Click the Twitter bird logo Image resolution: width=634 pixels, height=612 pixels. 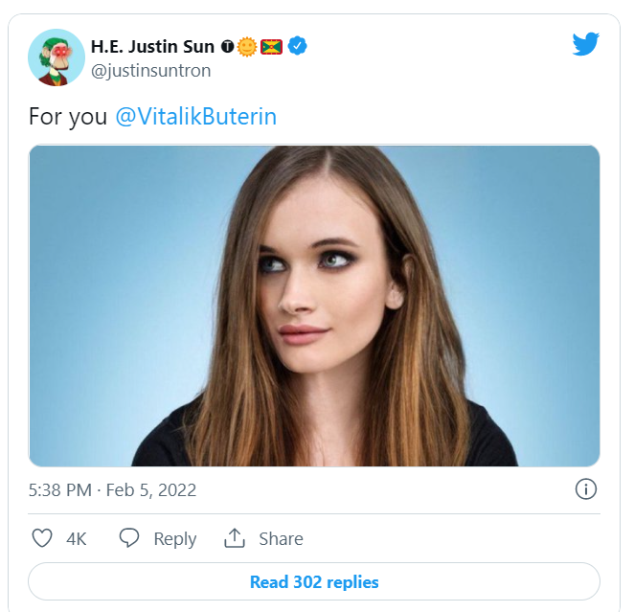[x=585, y=44]
